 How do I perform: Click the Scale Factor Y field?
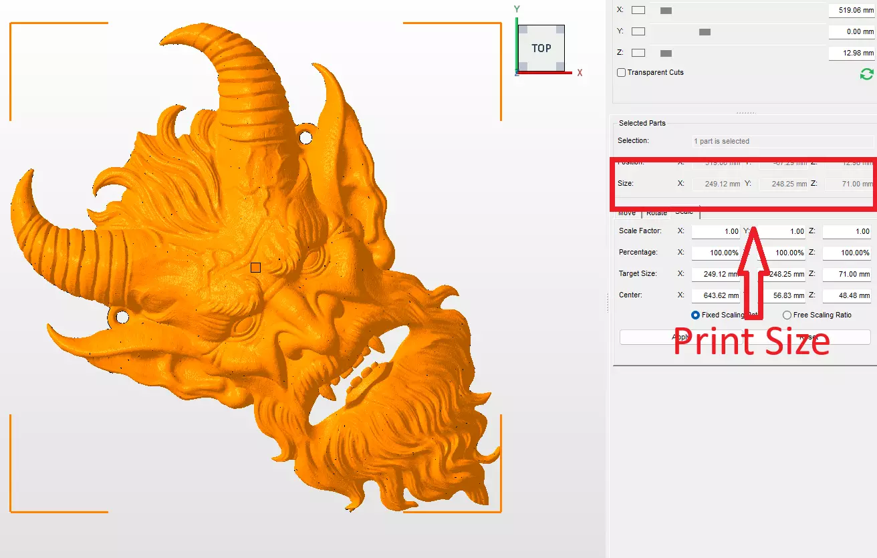(x=781, y=231)
